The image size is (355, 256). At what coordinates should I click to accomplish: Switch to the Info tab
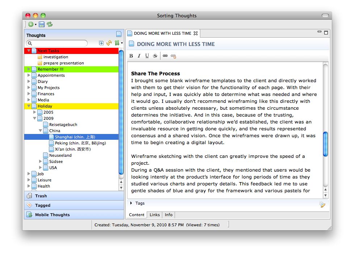click(168, 215)
